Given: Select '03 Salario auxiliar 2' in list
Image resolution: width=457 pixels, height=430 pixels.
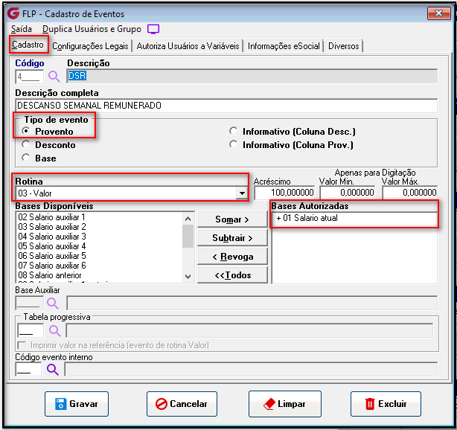Looking at the screenshot, I should (52, 227).
